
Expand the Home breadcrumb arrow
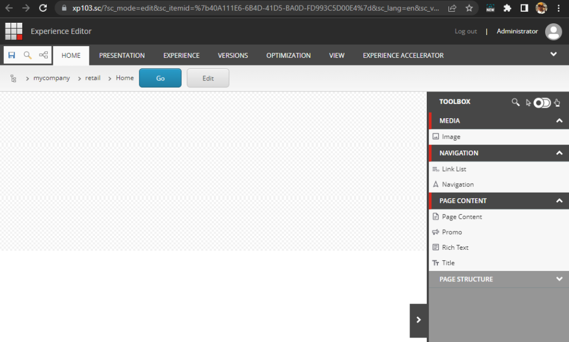point(109,78)
